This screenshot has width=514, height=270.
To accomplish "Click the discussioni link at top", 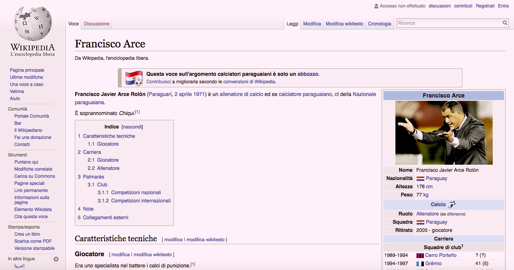I will [440, 6].
